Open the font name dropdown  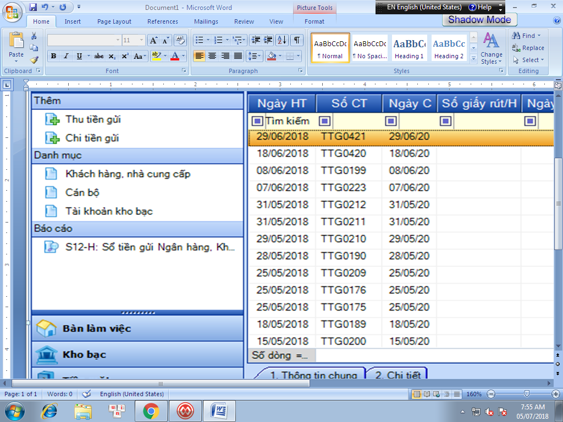click(118, 40)
